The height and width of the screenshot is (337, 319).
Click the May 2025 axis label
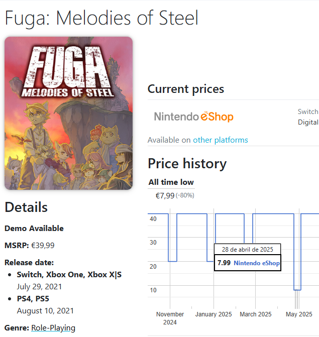(x=299, y=314)
